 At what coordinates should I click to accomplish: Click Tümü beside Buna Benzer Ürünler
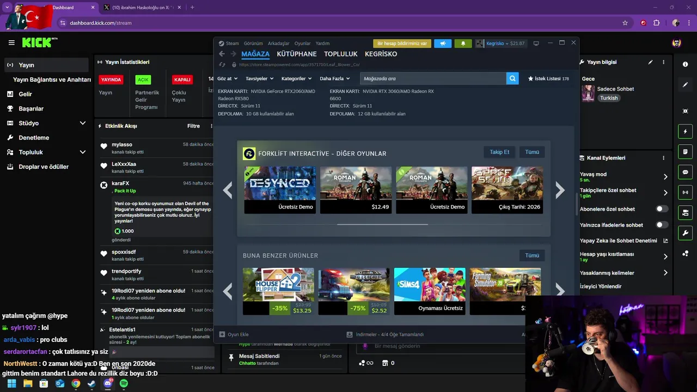(x=532, y=255)
